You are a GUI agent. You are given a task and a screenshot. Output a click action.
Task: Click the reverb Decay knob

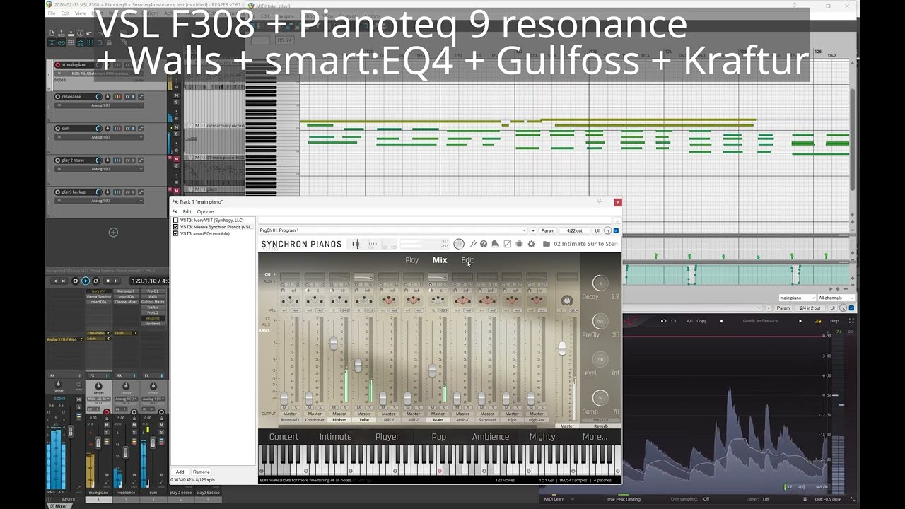600,283
